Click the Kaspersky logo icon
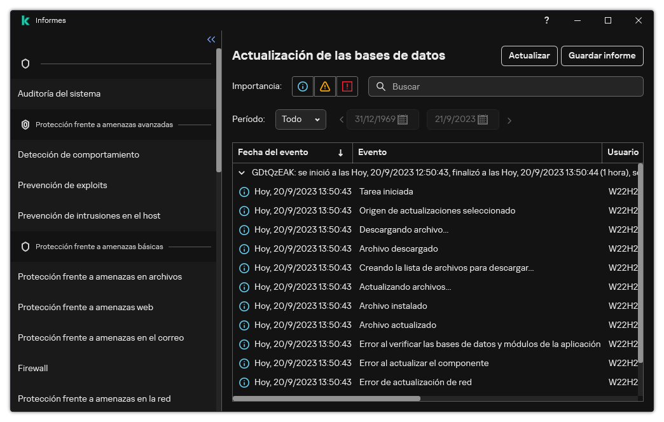This screenshot has height=422, width=664. click(25, 20)
